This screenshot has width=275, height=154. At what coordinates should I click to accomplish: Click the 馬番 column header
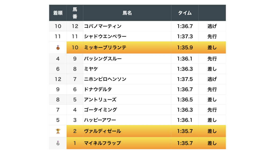pyautogui.click(x=75, y=13)
